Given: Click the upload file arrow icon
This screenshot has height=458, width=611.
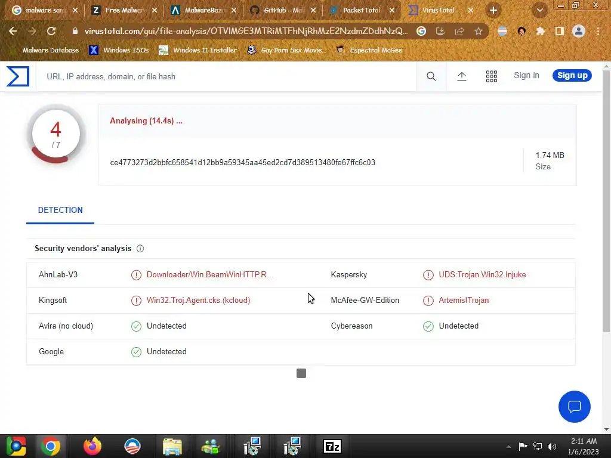Looking at the screenshot, I should (461, 76).
